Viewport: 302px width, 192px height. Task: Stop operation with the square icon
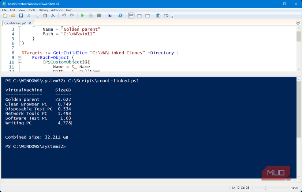[99, 16]
